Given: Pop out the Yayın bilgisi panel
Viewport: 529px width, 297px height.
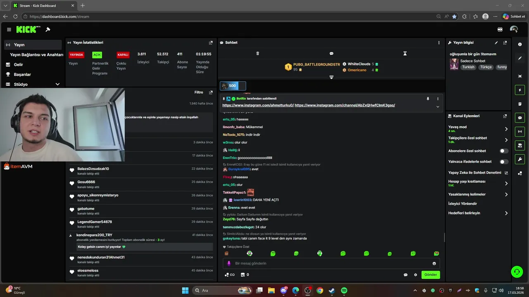Looking at the screenshot, I should [x=505, y=42].
